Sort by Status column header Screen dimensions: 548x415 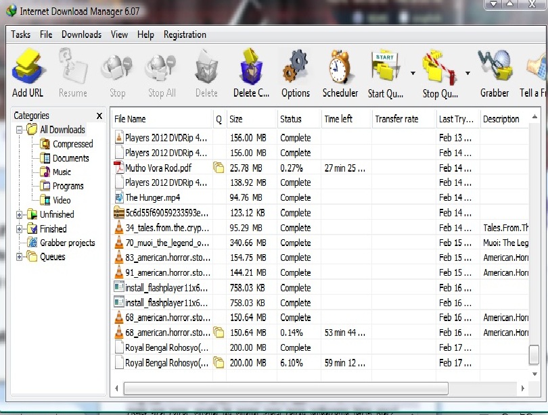[299, 119]
